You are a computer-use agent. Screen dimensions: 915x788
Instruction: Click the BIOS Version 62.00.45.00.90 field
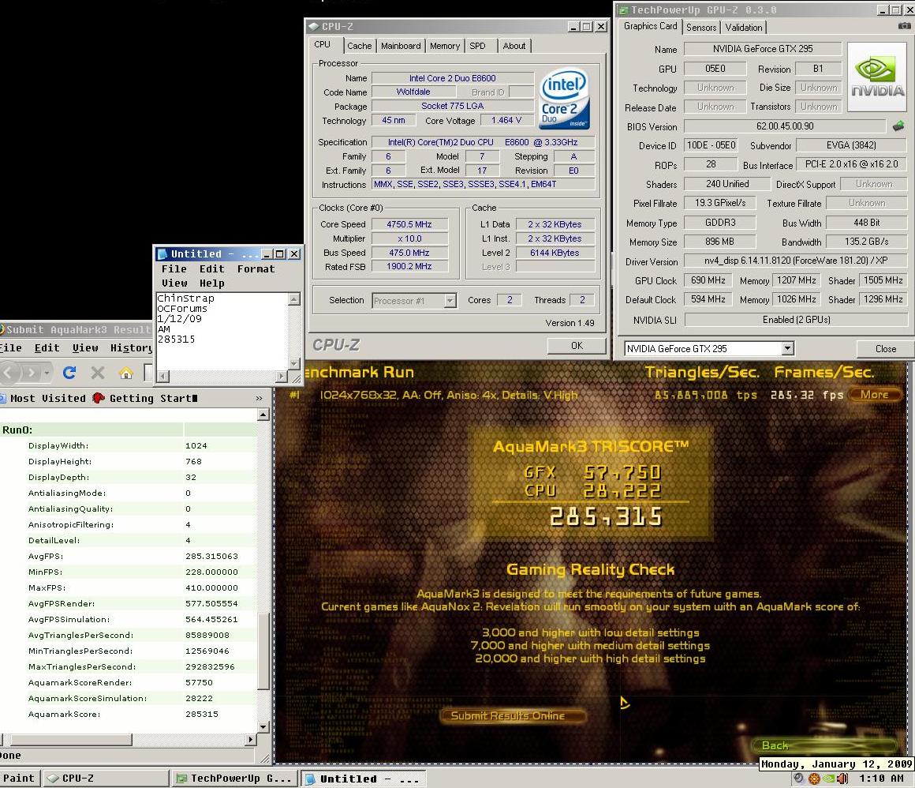[x=785, y=126]
